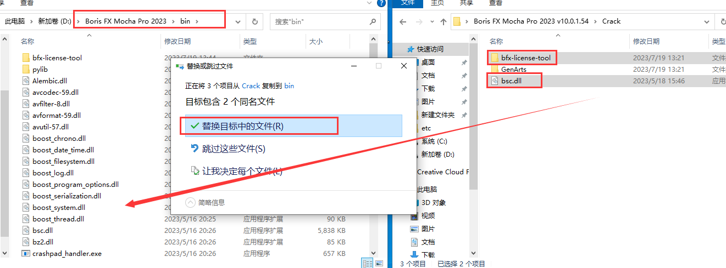Open 视频 in the navigation pane
Screen dimensions: 726x268
click(x=428, y=215)
